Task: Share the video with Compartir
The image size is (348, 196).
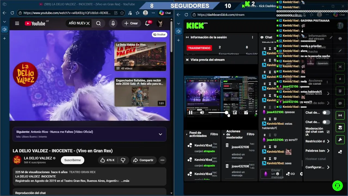Action: 143,160
